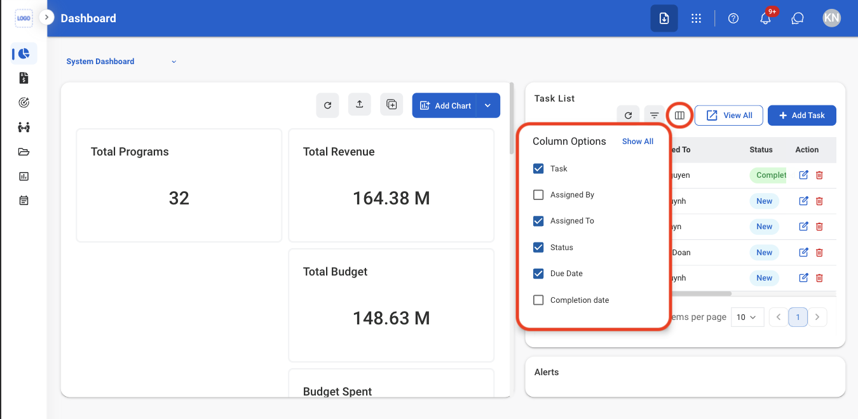Uncheck the Assigned To column checkbox

[x=538, y=221]
